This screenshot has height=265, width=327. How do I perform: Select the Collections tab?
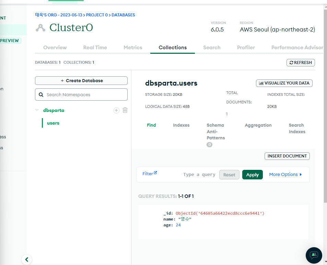click(x=173, y=48)
